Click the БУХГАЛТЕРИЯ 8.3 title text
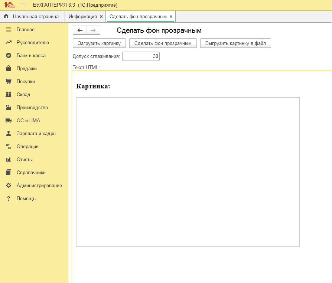The width and height of the screenshot is (332, 283). (54, 5)
